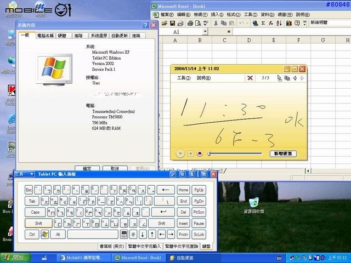Click the Windows logo key on on-screen keyboard
The height and width of the screenshot is (263, 351).
pyautogui.click(x=44, y=235)
